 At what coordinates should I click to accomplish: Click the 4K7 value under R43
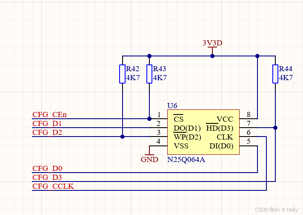point(160,78)
